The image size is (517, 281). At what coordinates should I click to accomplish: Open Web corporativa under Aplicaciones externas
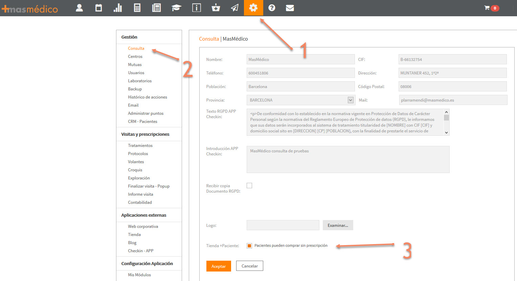pyautogui.click(x=143, y=226)
